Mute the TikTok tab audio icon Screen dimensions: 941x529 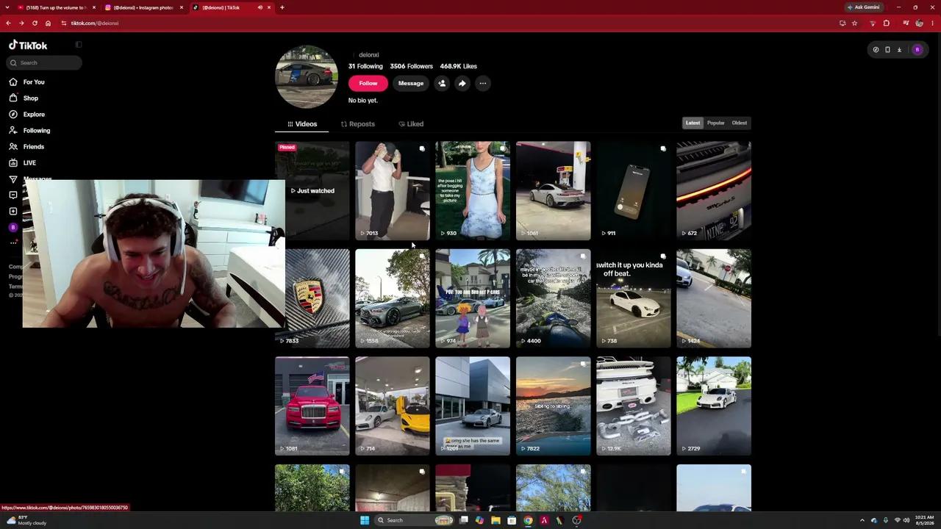(x=260, y=7)
